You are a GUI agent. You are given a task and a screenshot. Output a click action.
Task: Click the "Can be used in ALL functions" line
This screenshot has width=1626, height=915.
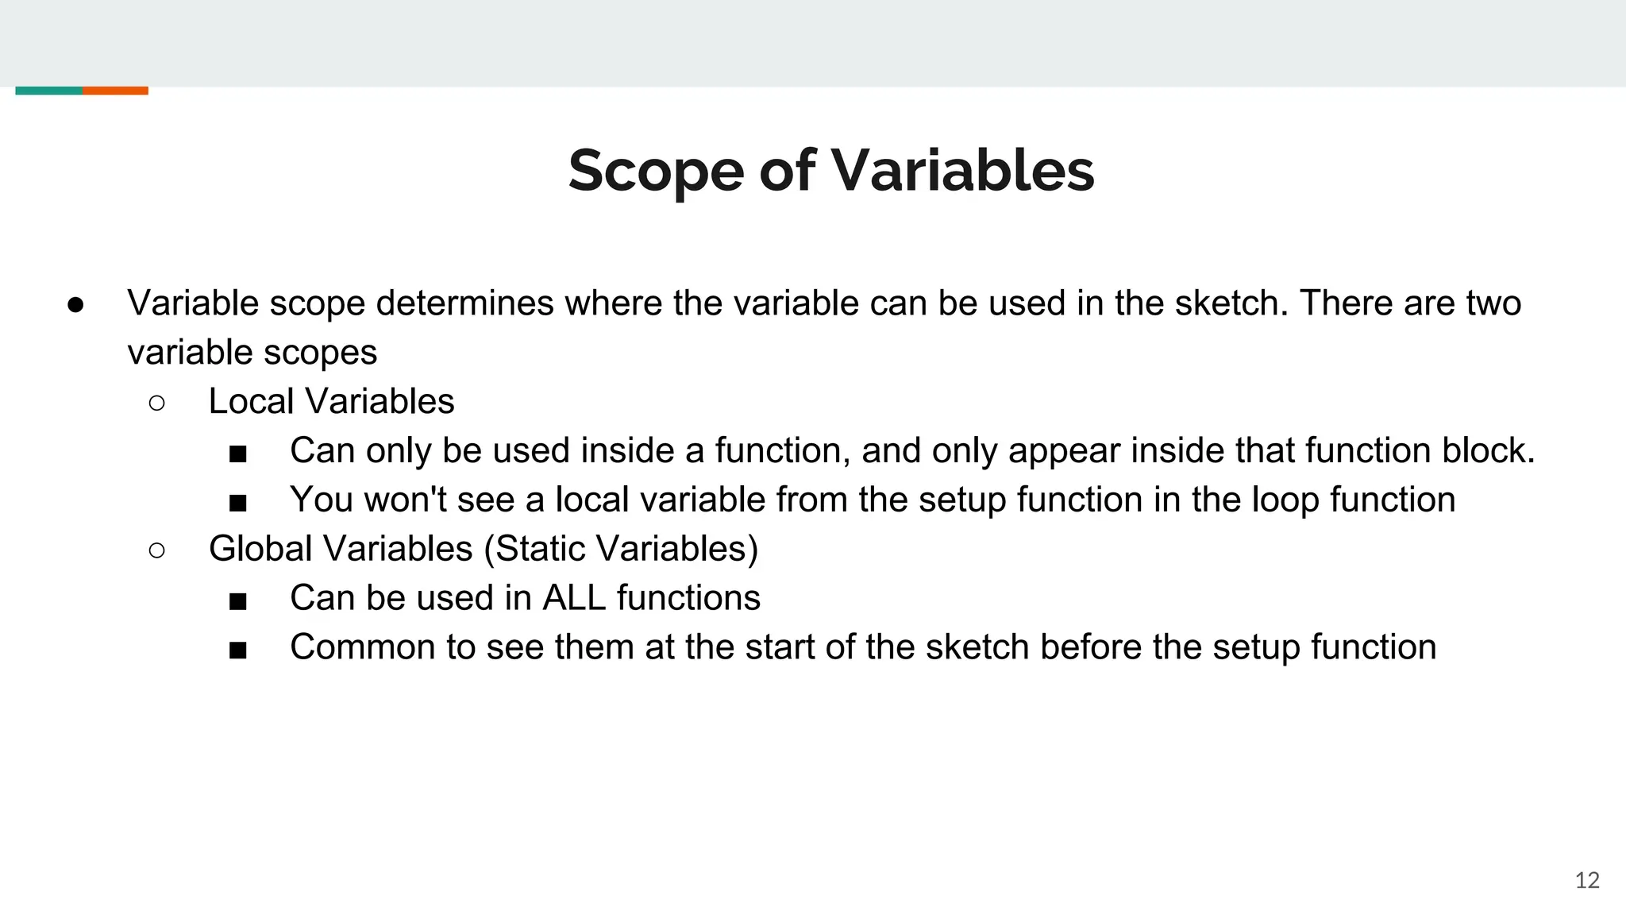coord(525,598)
